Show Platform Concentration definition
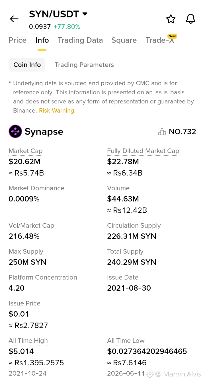Image resolution: width=205 pixels, height=381 pixels. (43, 278)
